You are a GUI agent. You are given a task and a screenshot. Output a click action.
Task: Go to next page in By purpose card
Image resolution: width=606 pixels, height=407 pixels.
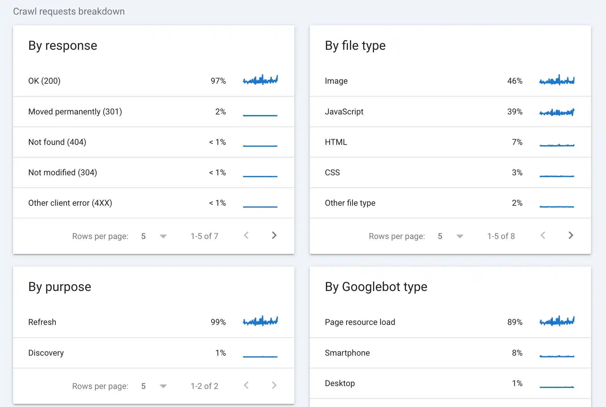coord(274,385)
